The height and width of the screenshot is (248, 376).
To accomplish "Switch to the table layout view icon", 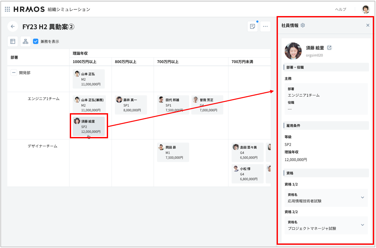I will pos(13,41).
